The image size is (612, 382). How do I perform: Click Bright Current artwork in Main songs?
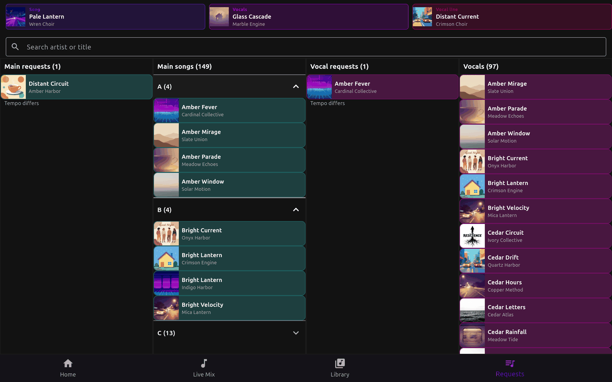pos(166,233)
